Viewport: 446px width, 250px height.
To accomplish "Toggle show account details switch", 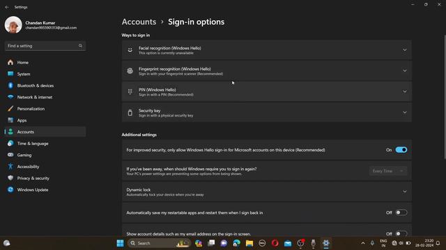I will pyautogui.click(x=401, y=233).
